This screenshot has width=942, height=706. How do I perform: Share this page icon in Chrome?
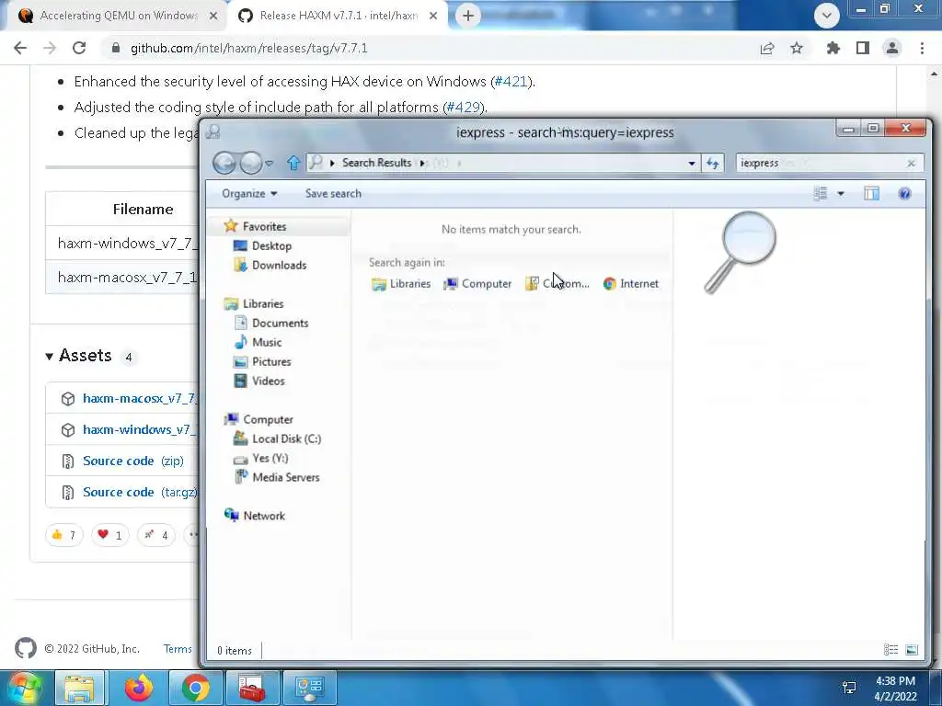pos(767,48)
